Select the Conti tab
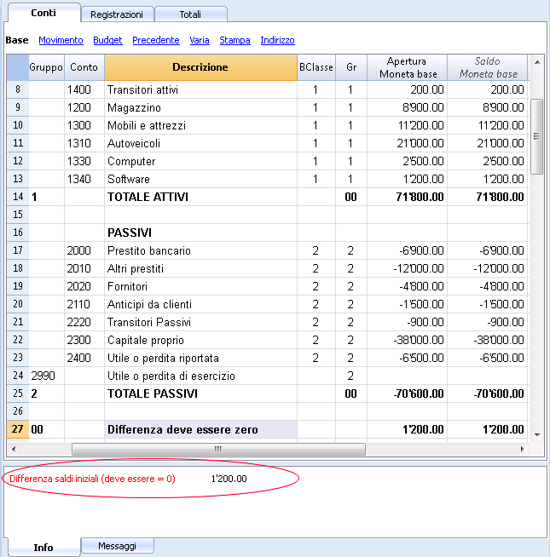 (43, 13)
